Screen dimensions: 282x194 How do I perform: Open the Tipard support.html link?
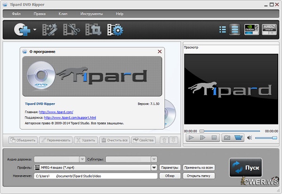click(70, 117)
